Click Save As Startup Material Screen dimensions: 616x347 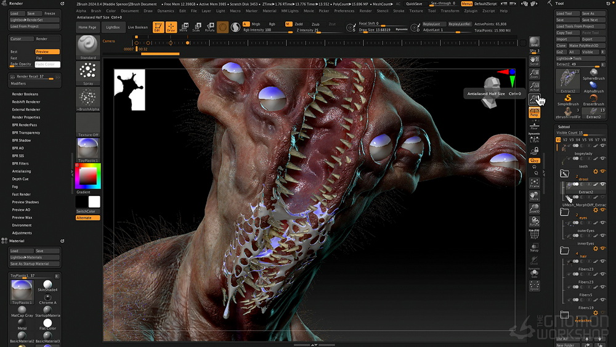click(x=34, y=264)
